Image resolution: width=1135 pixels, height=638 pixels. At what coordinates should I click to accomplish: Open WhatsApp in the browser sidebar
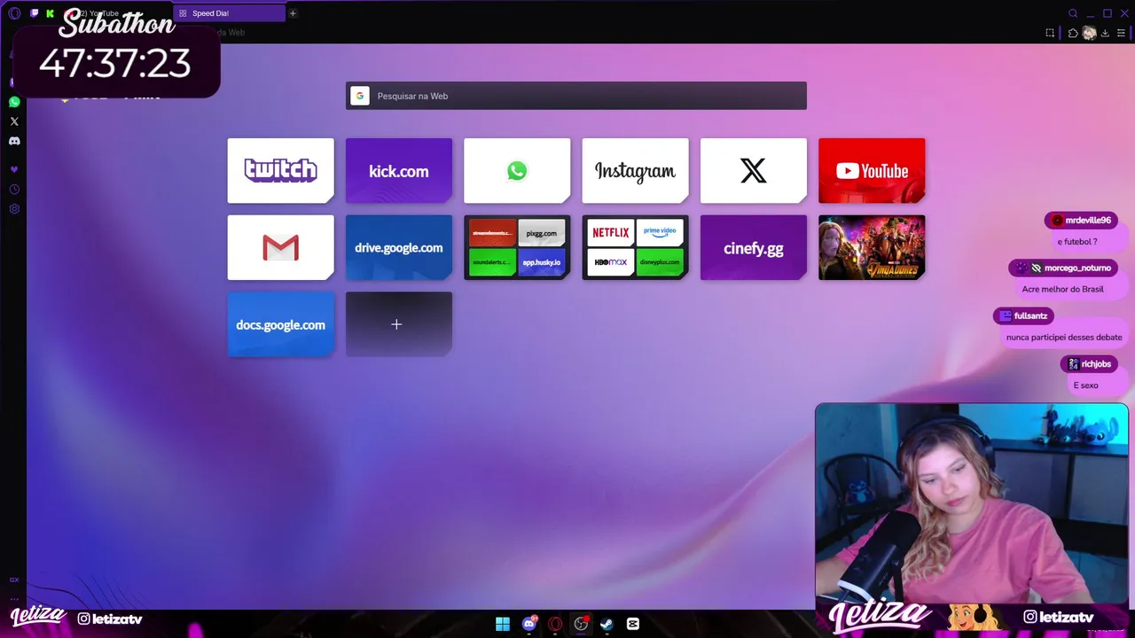point(14,102)
